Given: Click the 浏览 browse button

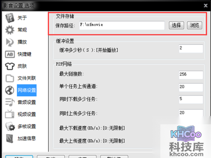Looking at the screenshot, I should [x=195, y=25].
